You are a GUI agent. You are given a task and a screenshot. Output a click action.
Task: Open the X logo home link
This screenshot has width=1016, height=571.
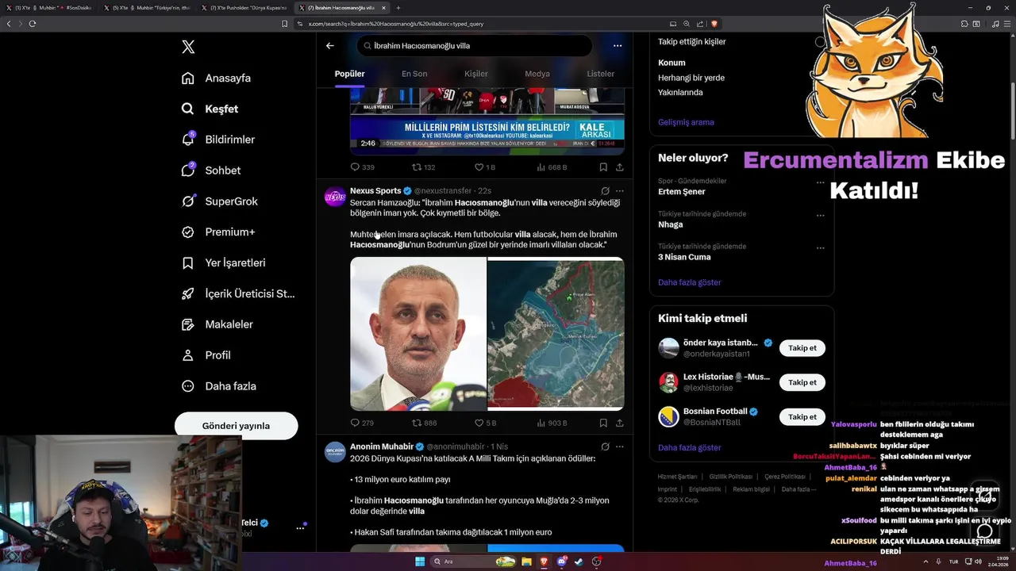[188, 47]
